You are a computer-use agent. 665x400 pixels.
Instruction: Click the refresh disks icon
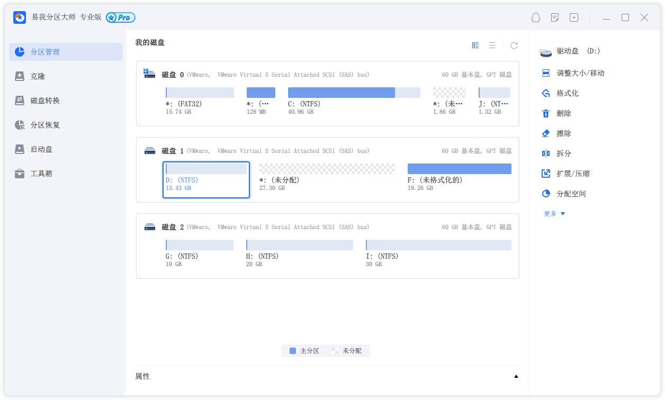coord(514,46)
